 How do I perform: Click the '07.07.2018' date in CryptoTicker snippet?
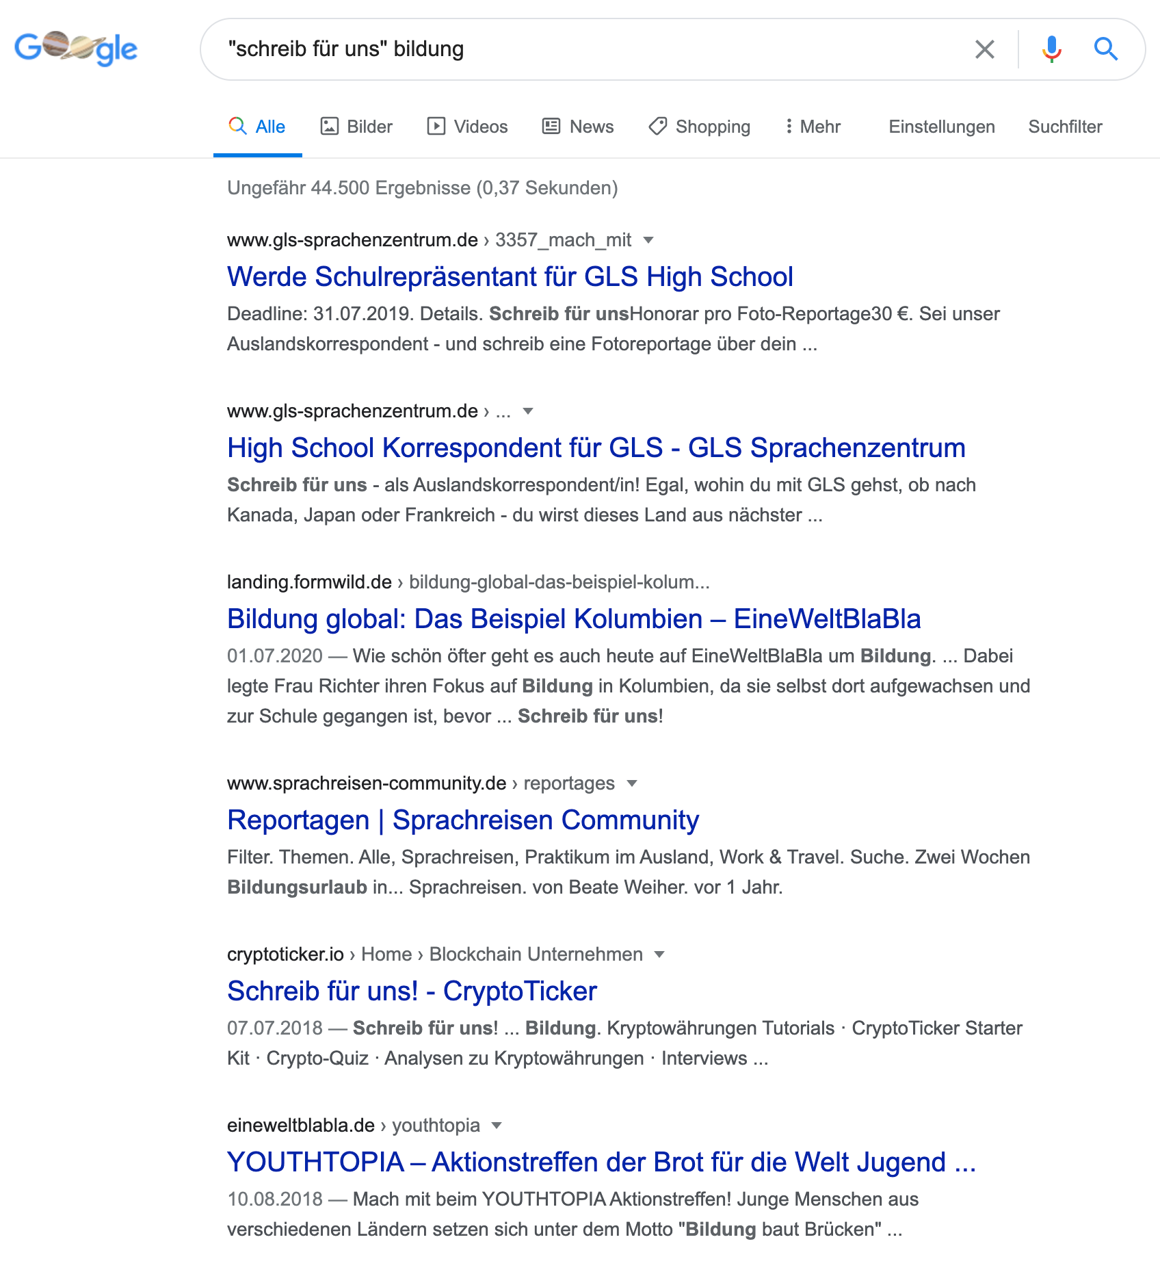click(275, 1028)
